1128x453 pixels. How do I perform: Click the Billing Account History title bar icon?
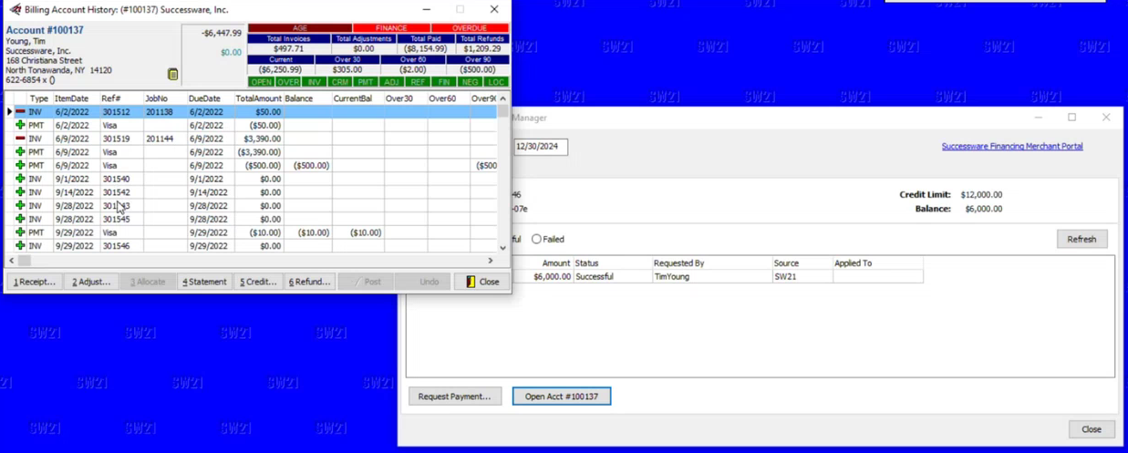click(x=15, y=9)
